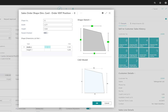Open the settings gear in top bar

click(x=166, y=3)
